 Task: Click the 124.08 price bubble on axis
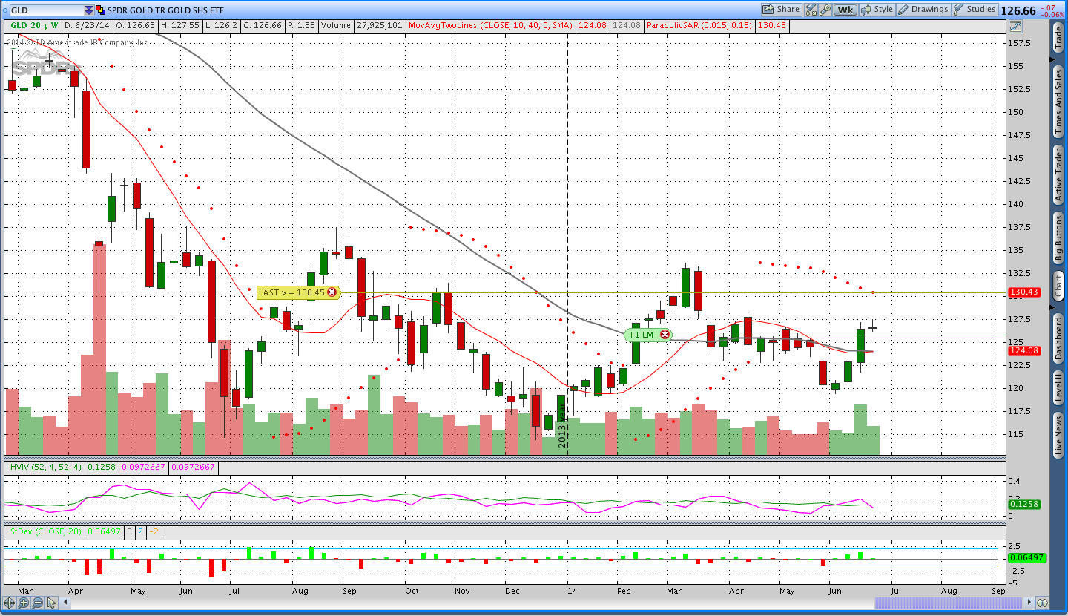coord(1026,351)
